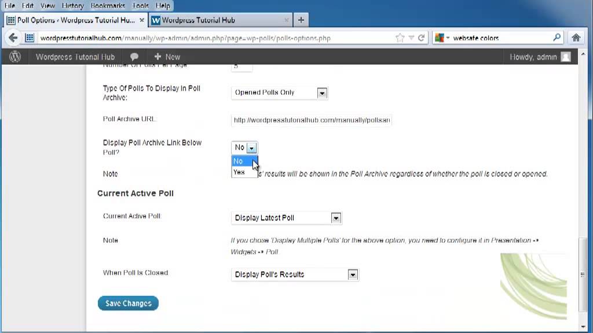The width and height of the screenshot is (593, 333).
Task: Toggle the Display Poll Archive Link dropdown arrow
Action: point(251,147)
